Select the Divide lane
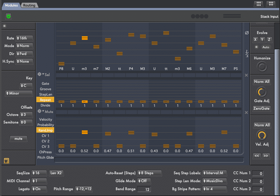 45,105
